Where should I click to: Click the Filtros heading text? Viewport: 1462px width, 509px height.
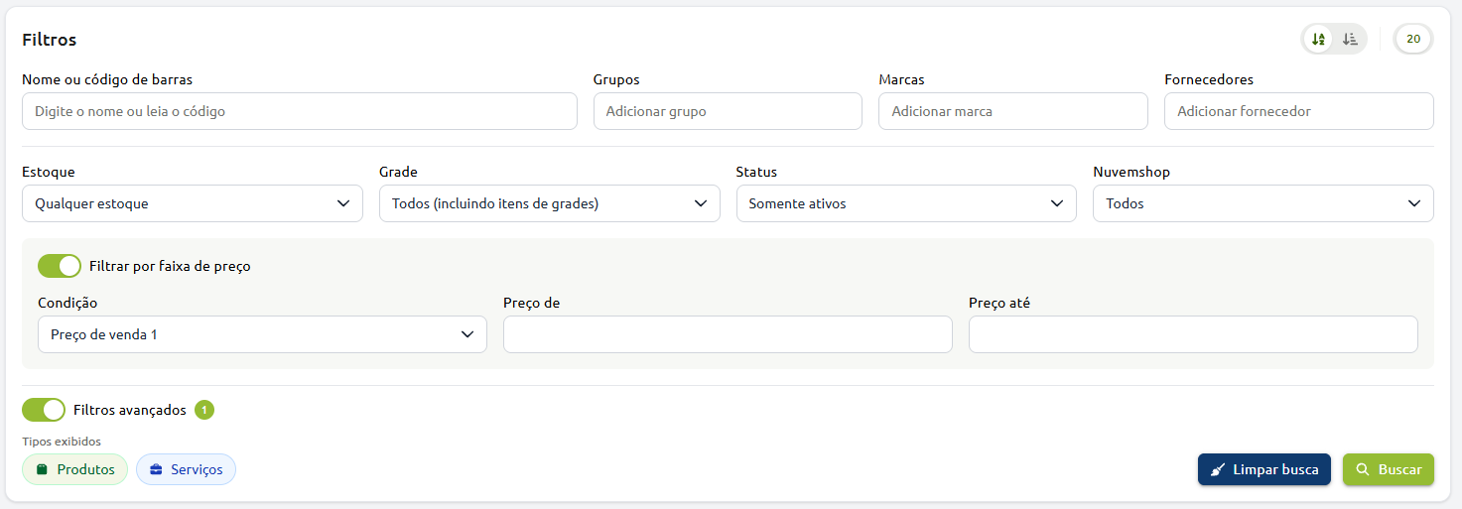pos(50,40)
